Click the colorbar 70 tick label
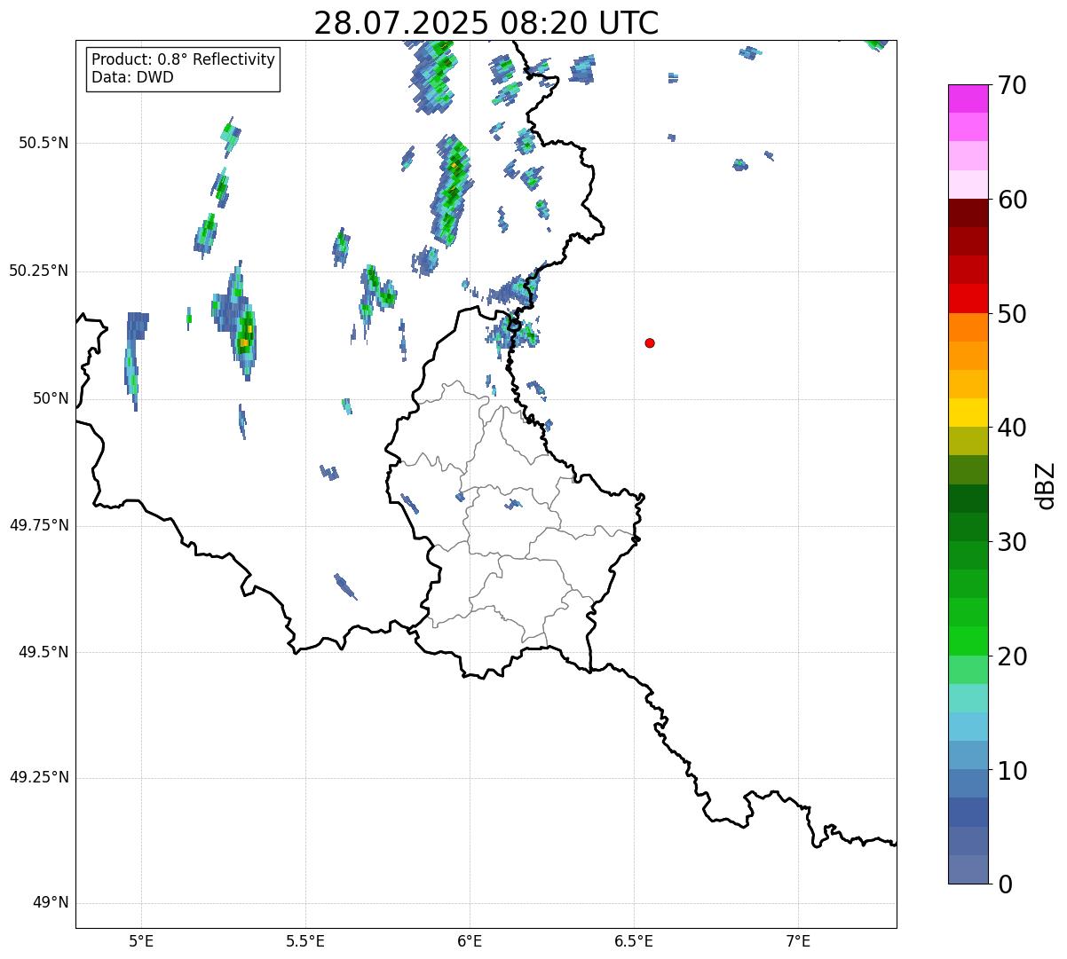Viewport: 1067px width, 959px height. (x=1012, y=85)
